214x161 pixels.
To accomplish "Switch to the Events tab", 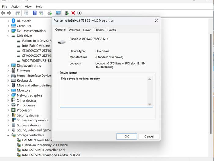I will (111, 30).
